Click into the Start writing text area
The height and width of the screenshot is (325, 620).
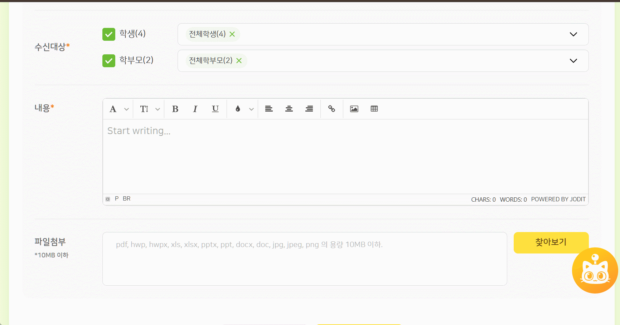point(345,156)
